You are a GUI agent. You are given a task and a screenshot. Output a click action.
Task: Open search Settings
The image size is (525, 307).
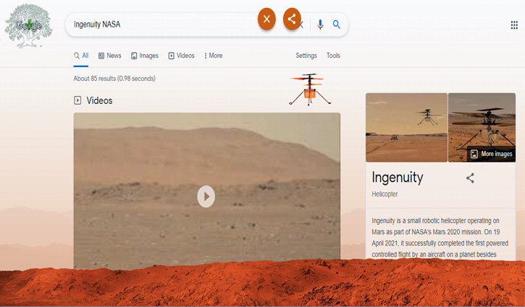[306, 56]
